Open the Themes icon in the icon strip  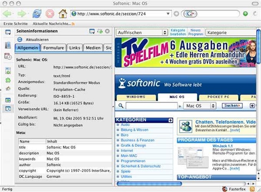[8, 88]
